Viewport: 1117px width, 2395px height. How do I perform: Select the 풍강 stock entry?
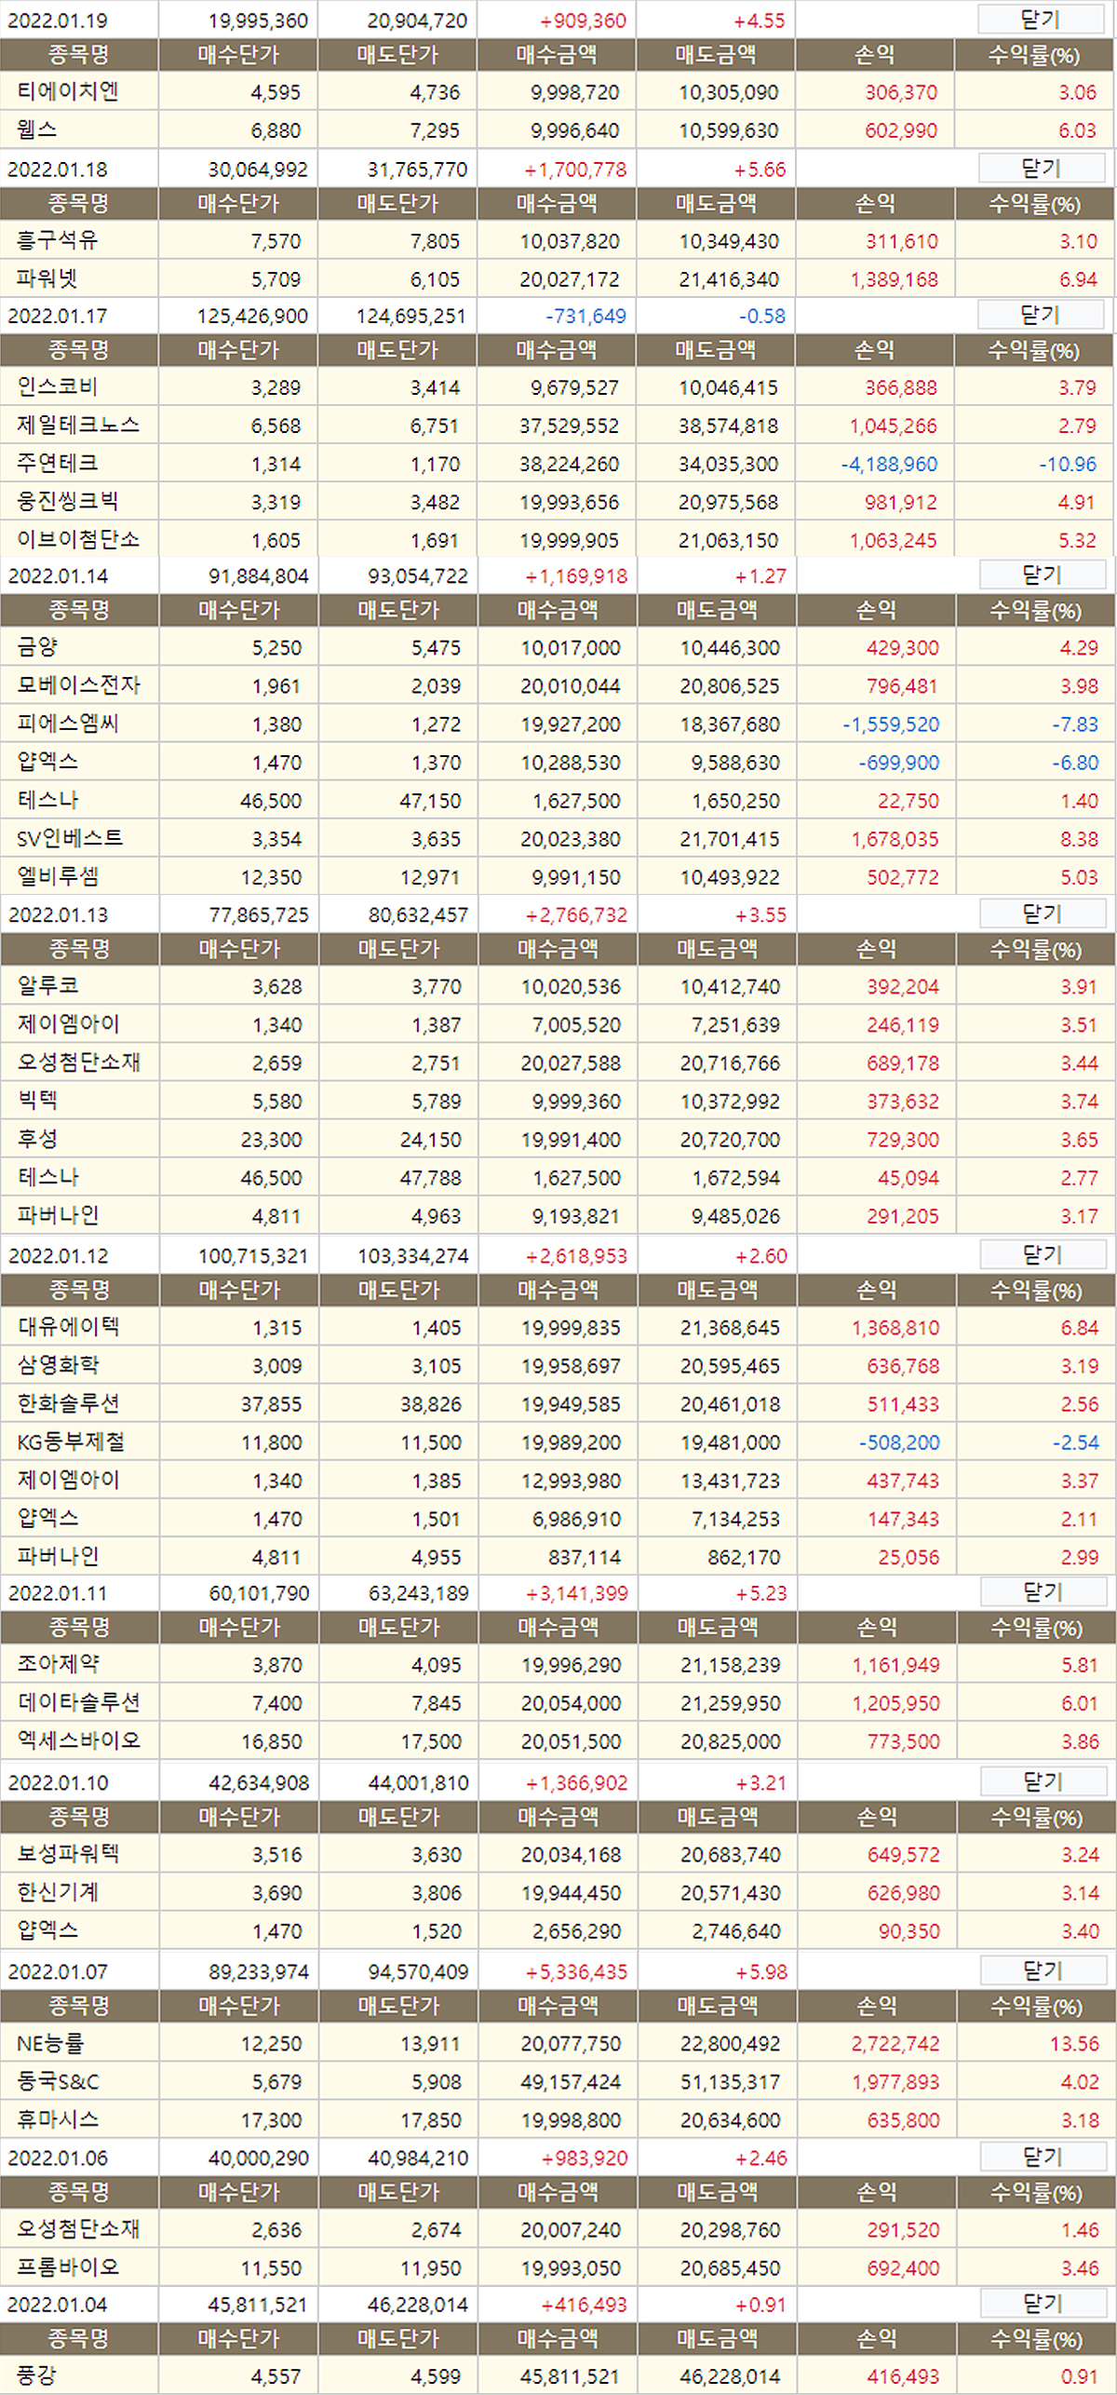click(37, 2375)
